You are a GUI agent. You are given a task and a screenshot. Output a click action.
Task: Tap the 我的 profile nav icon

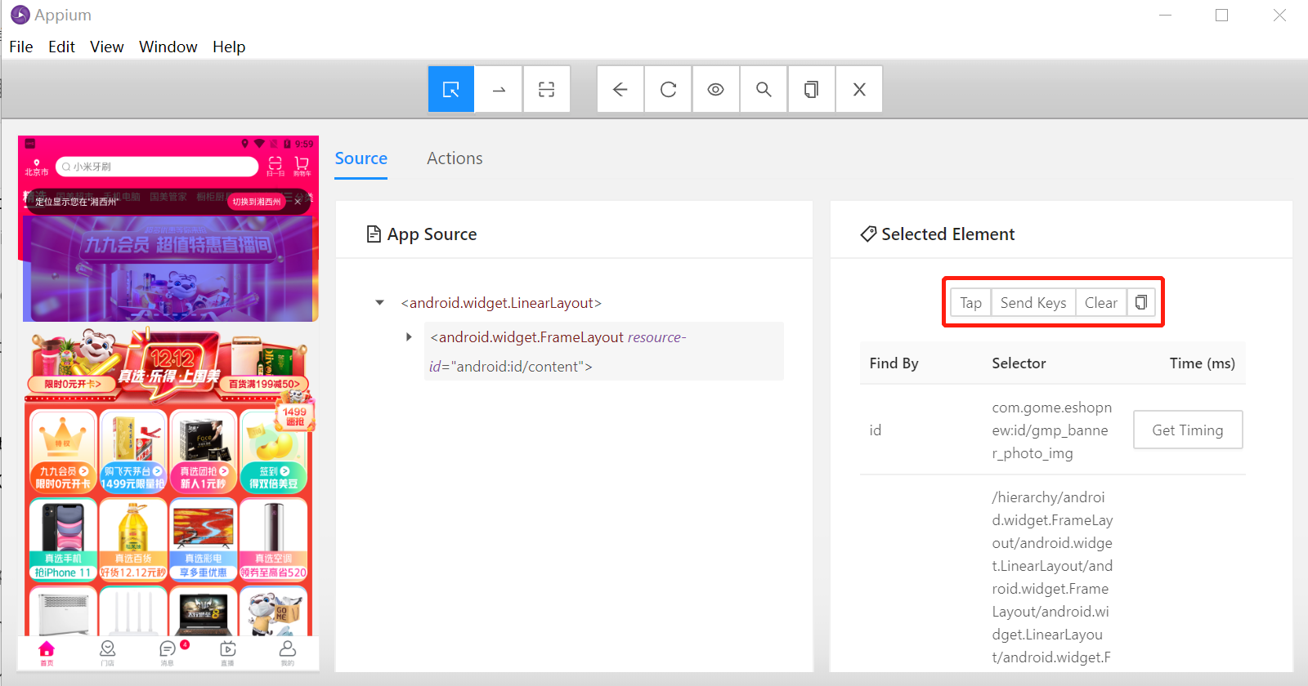[288, 653]
